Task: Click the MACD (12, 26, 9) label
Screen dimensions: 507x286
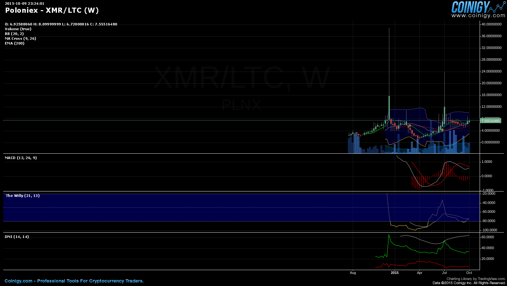Action: pyautogui.click(x=21, y=158)
